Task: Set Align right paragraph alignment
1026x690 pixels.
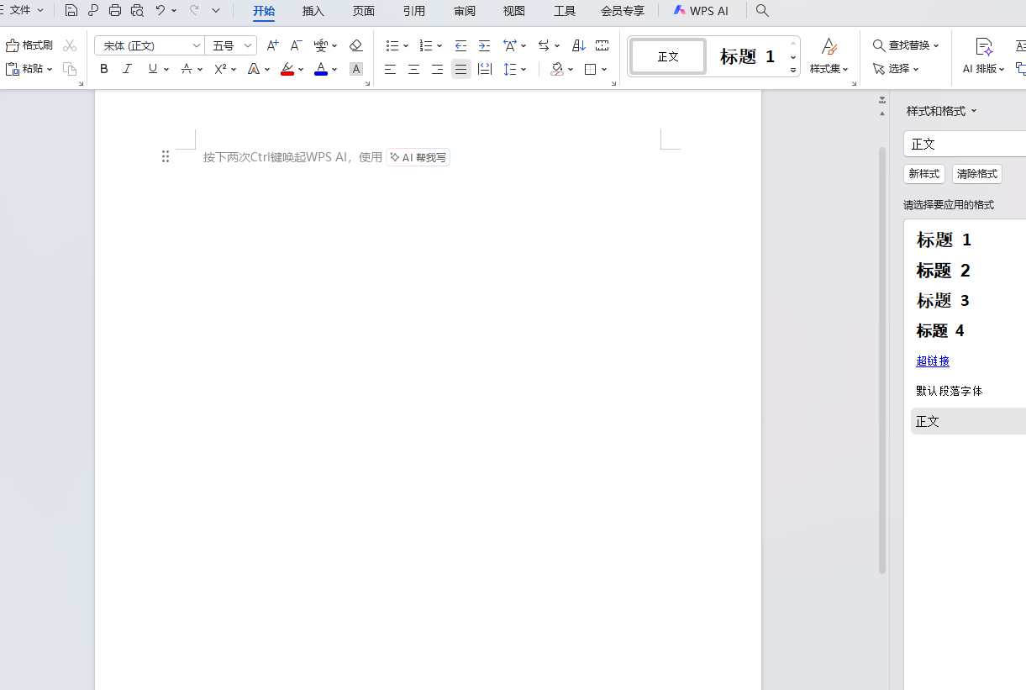Action: 437,69
